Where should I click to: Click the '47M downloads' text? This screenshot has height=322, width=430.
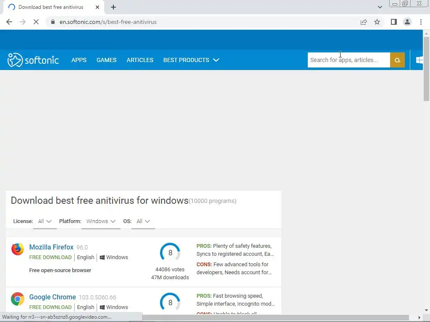point(170,278)
